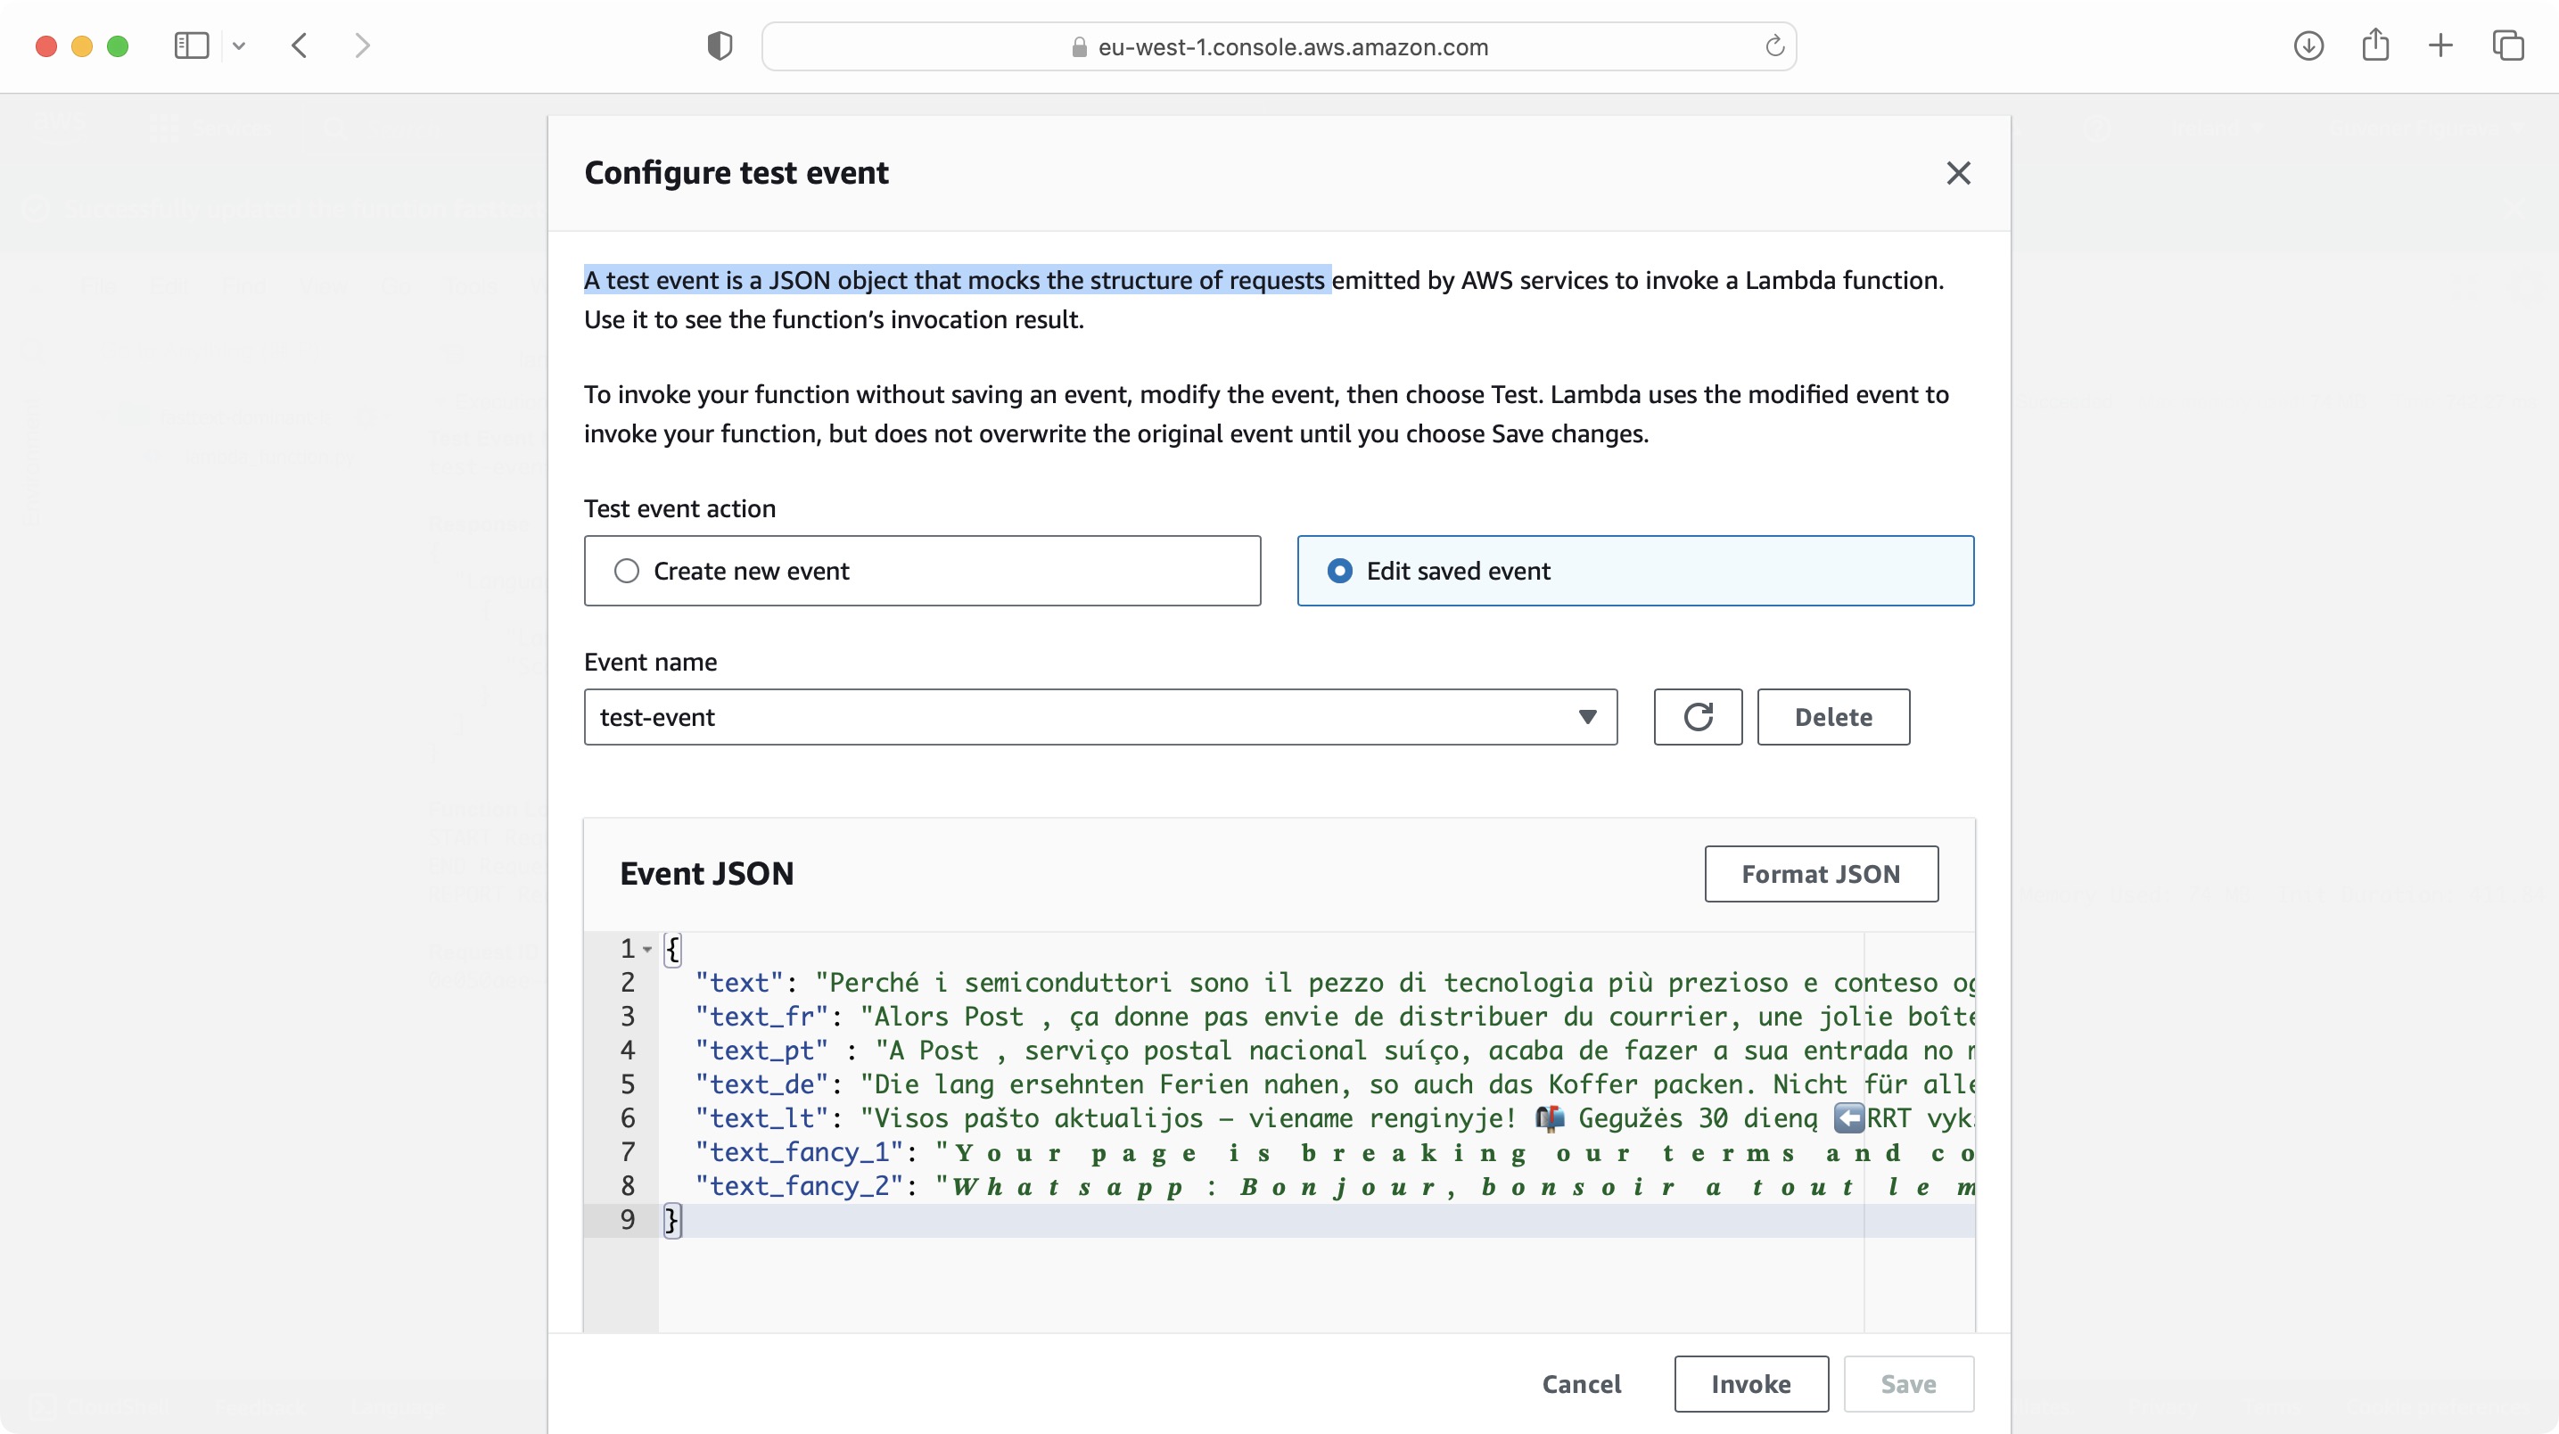Click the refresh saved events icon button
Viewport: 2559px width, 1434px height.
(1697, 716)
